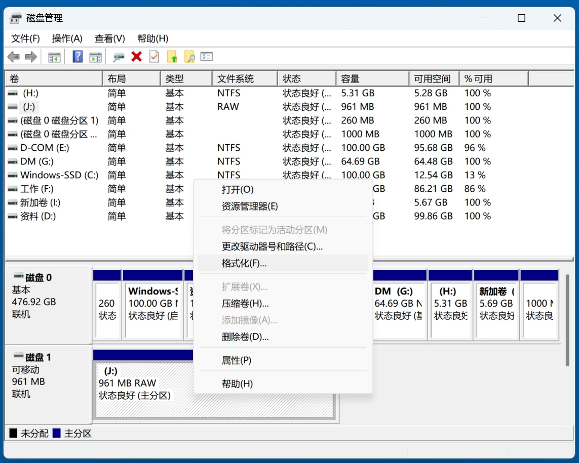Open the 查看(V) menu
Viewport: 579px width, 463px height.
(109, 38)
